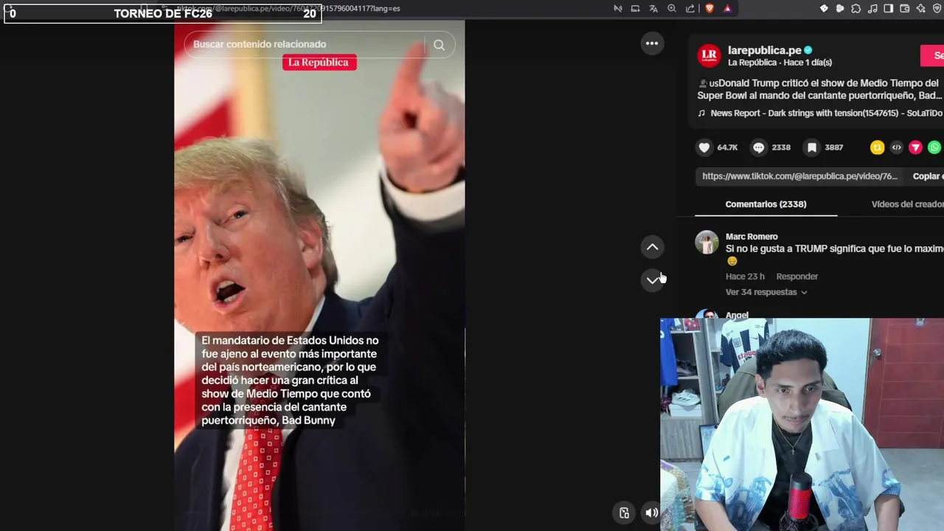
Task: Open the extensions puzzle icon
Action: tap(855, 9)
